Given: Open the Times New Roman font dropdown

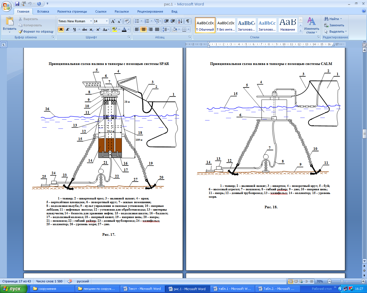Looking at the screenshot, I should click(x=91, y=21).
